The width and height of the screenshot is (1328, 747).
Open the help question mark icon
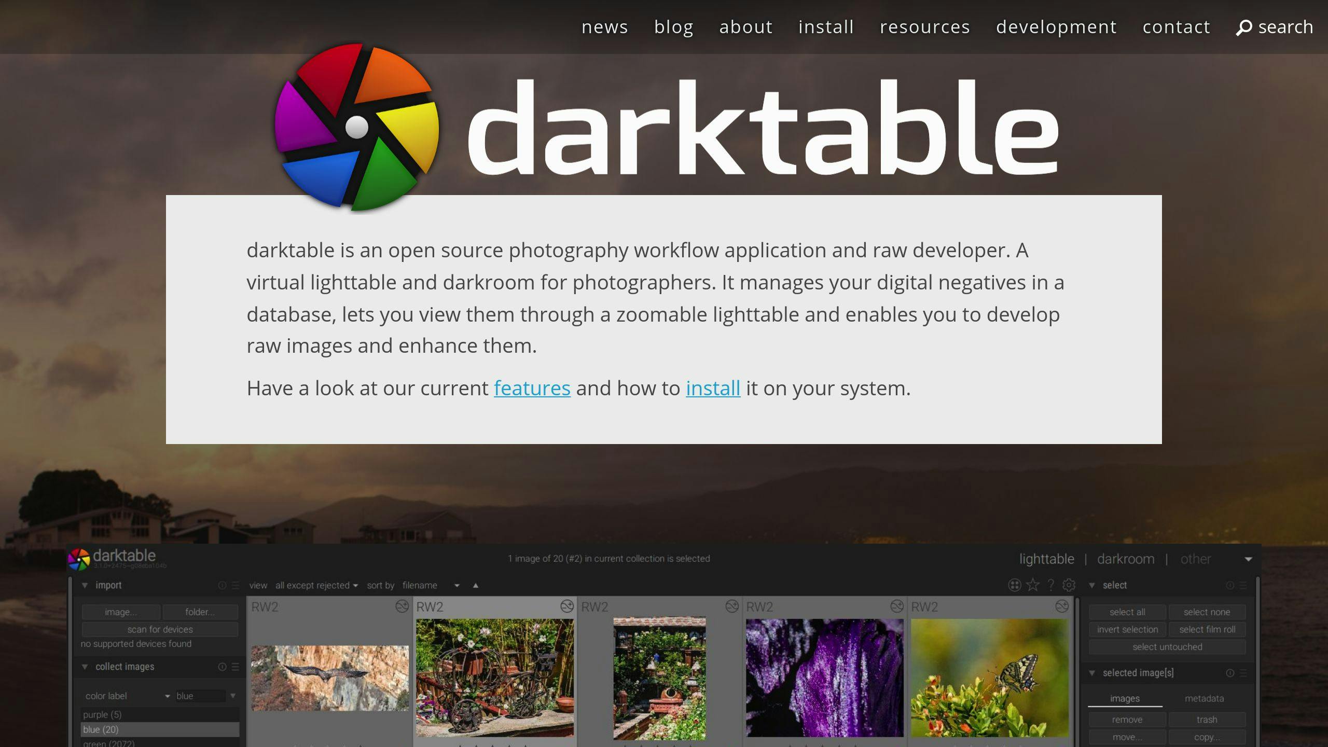pos(1050,585)
